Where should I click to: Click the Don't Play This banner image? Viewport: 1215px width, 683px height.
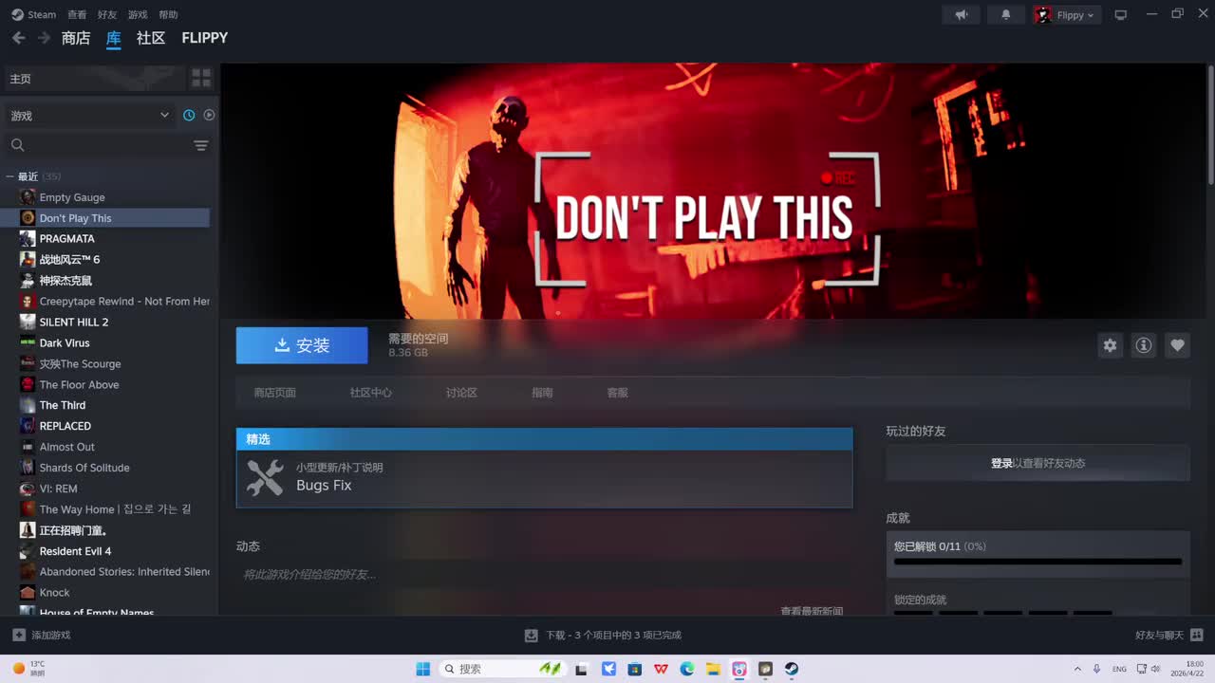tap(712, 191)
